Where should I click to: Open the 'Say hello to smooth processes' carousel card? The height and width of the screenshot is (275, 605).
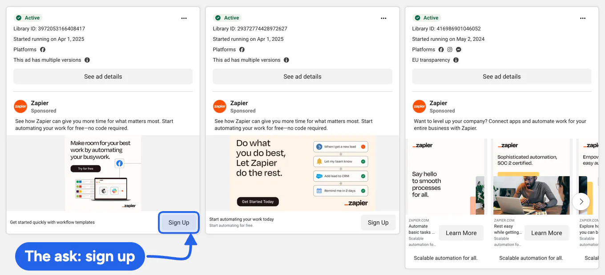pos(446,177)
